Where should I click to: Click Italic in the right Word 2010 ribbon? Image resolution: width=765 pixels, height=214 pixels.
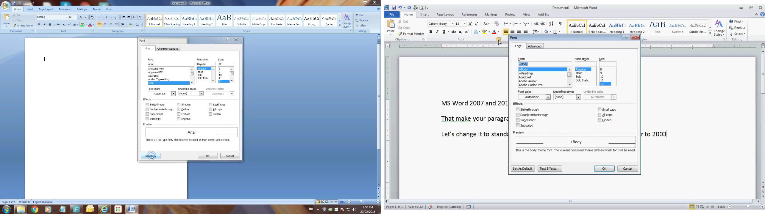tap(437, 32)
